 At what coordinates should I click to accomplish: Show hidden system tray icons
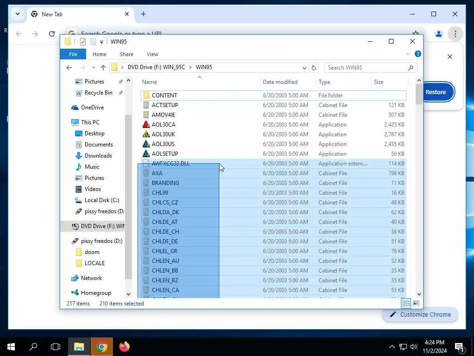(392, 347)
